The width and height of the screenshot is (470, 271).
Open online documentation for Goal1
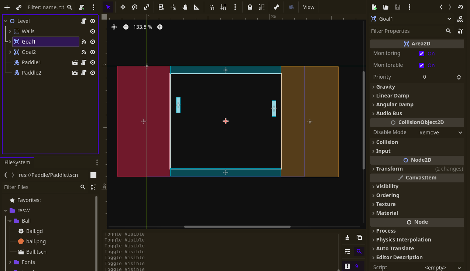461,18
